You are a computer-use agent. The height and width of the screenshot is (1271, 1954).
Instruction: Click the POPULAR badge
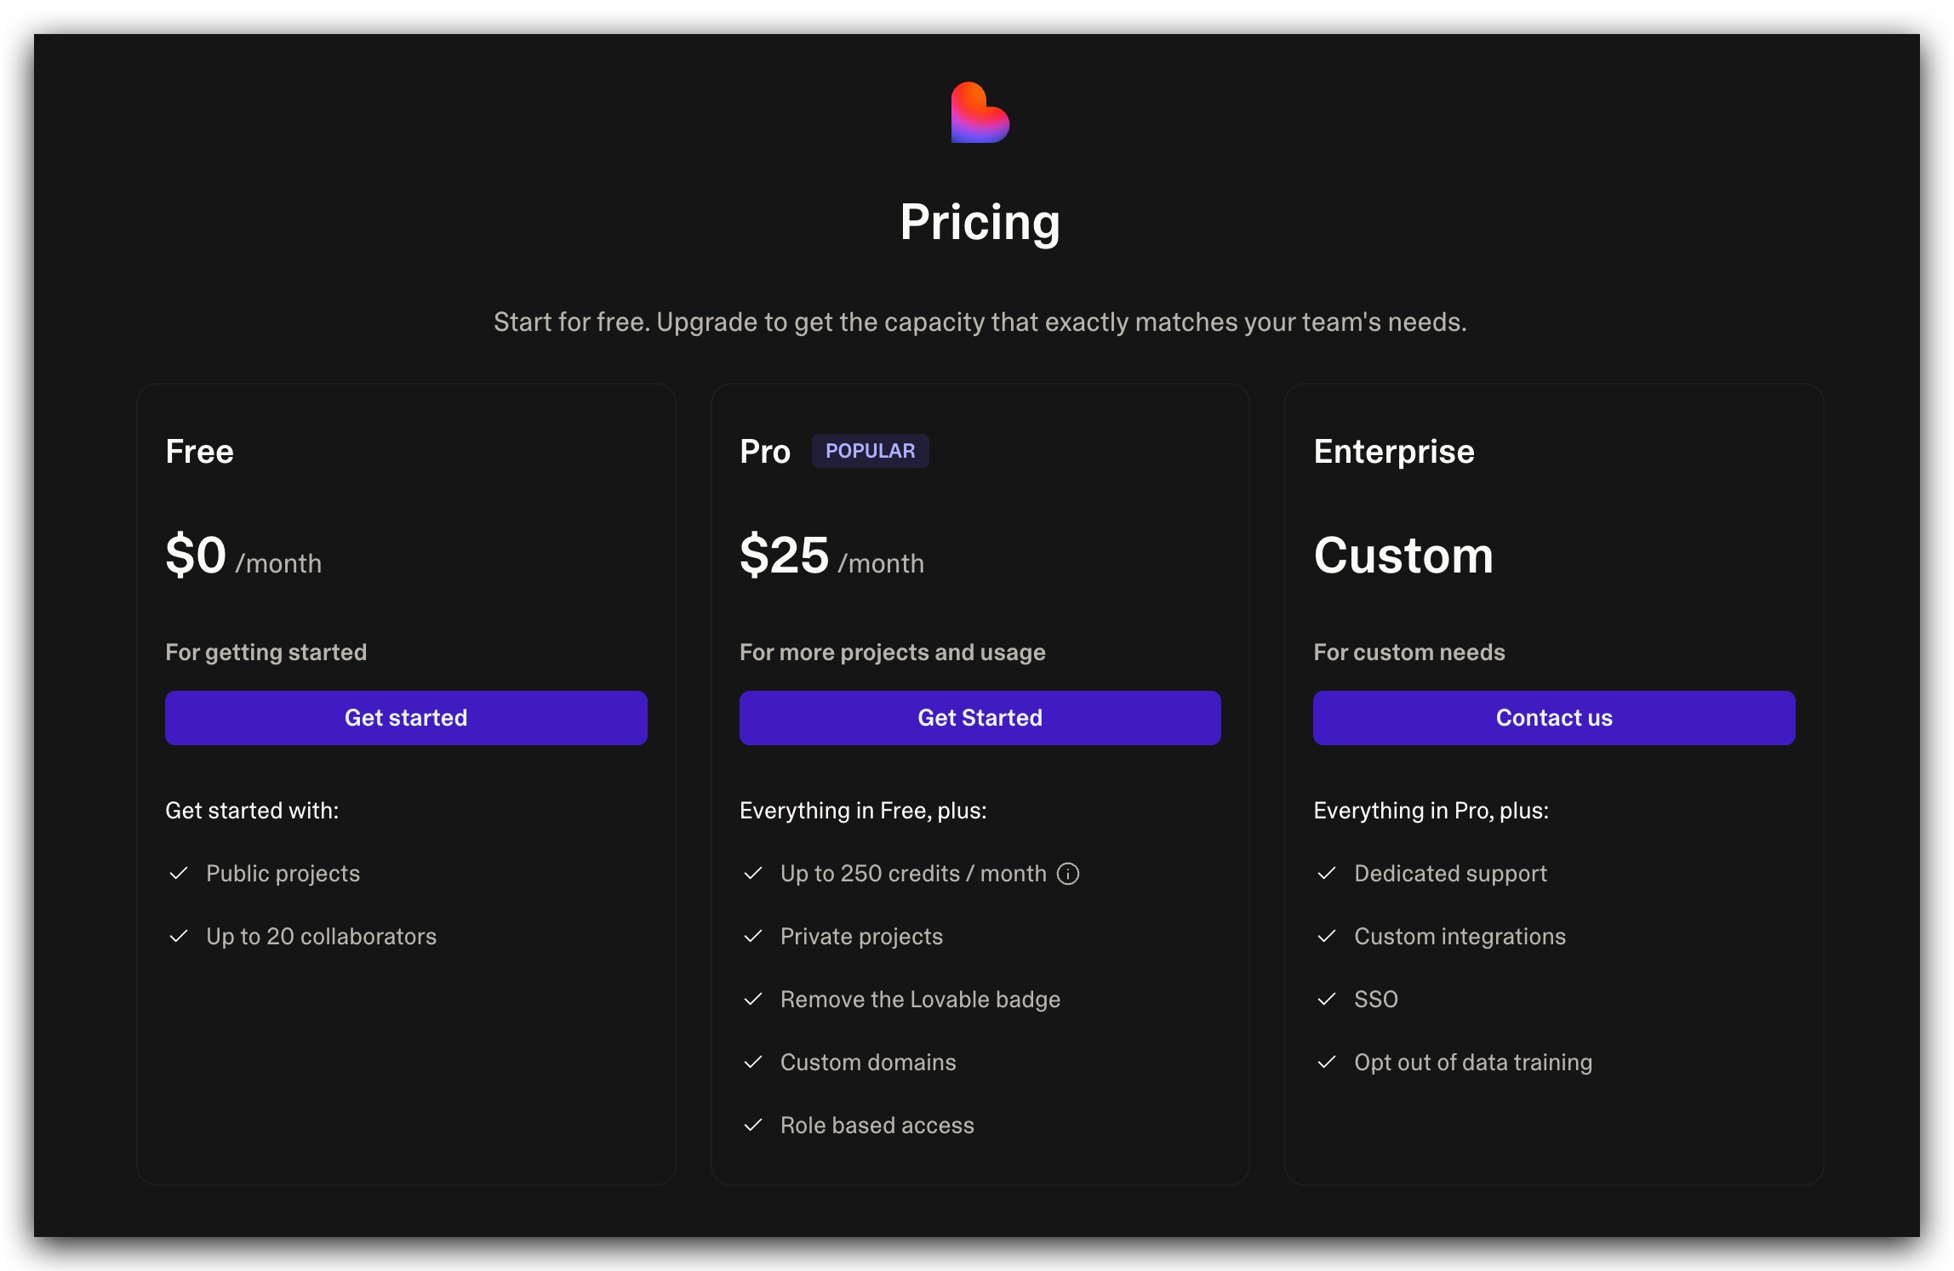point(870,451)
